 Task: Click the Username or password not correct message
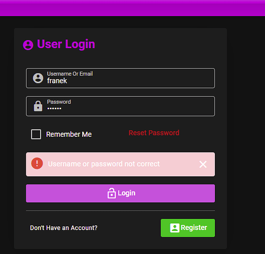point(104,164)
